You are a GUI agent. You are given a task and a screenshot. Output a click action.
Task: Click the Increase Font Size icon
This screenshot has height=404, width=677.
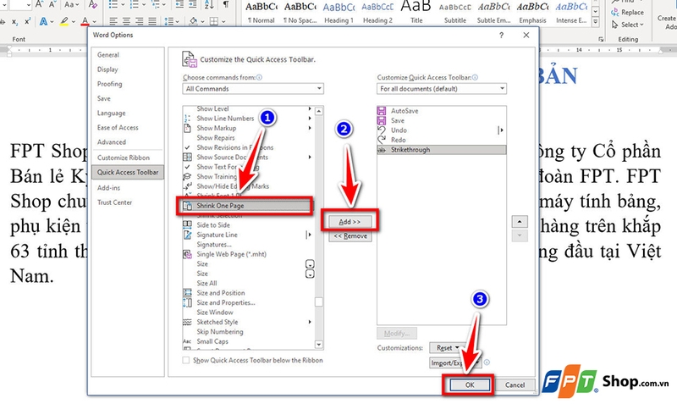tap(40, 4)
